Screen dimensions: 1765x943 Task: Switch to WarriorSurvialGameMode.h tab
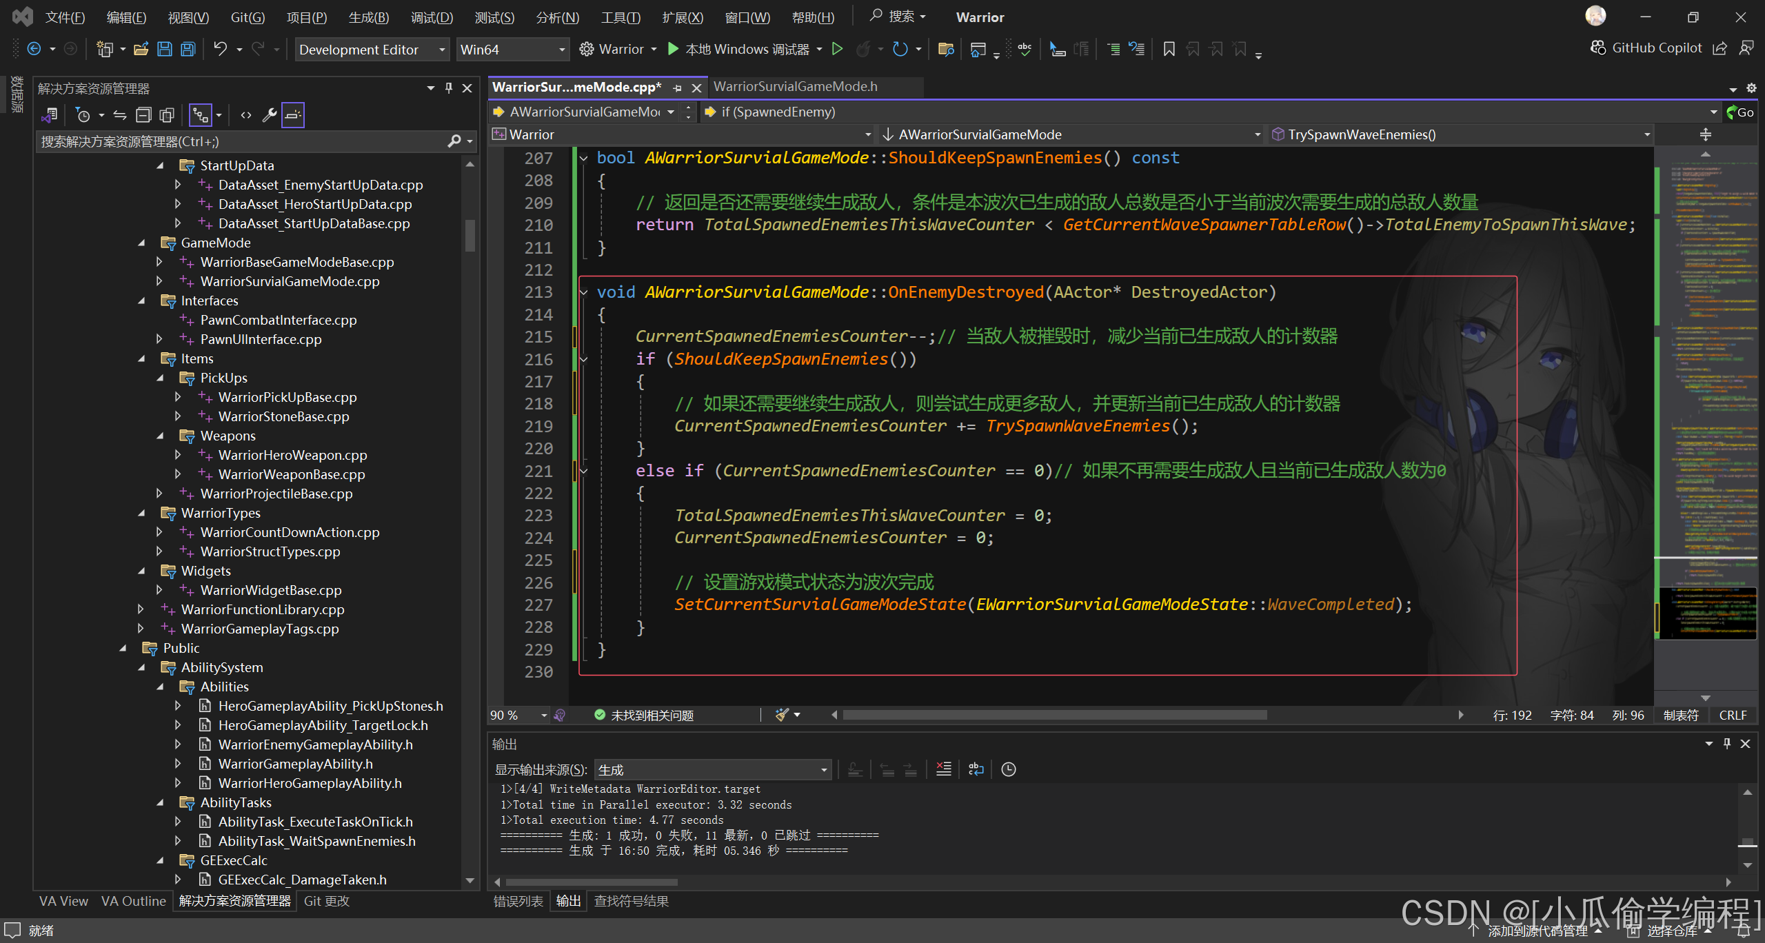tap(795, 86)
